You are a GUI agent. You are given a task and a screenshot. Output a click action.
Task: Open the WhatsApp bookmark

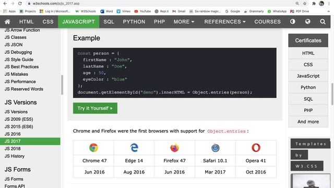(x=277, y=11)
